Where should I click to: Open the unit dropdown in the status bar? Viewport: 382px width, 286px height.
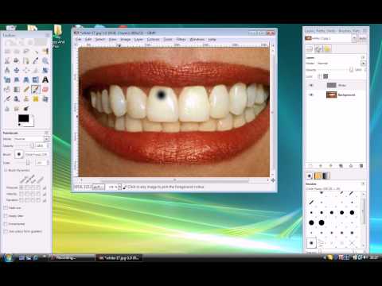98,187
